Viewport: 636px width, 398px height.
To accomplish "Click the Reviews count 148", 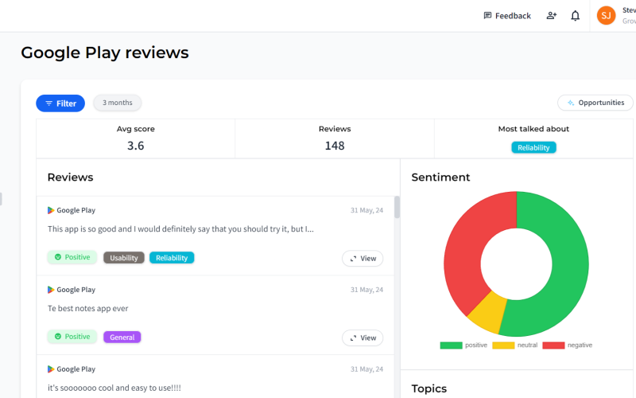I will 335,146.
